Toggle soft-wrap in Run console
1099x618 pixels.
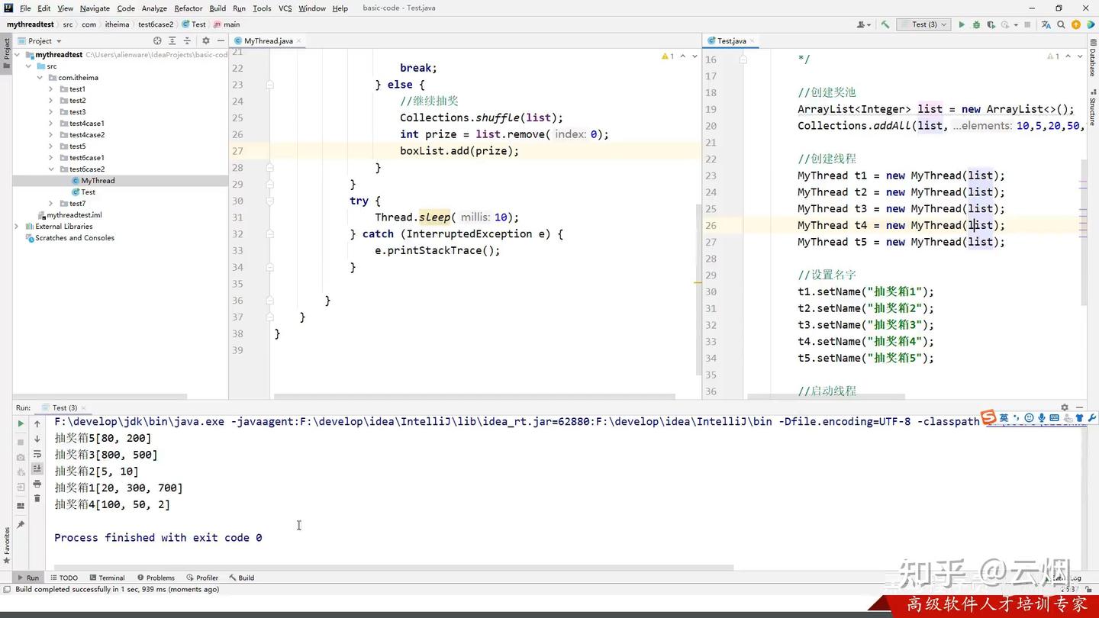point(37,454)
